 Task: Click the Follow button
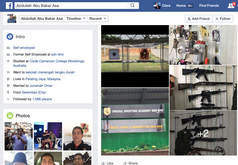[x=223, y=19]
